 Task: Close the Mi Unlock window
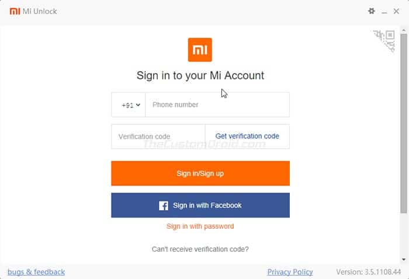point(396,11)
